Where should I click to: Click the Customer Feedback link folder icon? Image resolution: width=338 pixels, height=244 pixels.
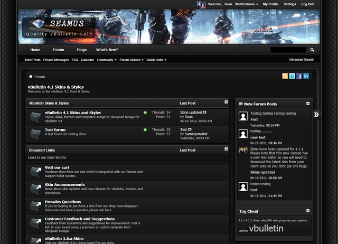[x=35, y=223]
